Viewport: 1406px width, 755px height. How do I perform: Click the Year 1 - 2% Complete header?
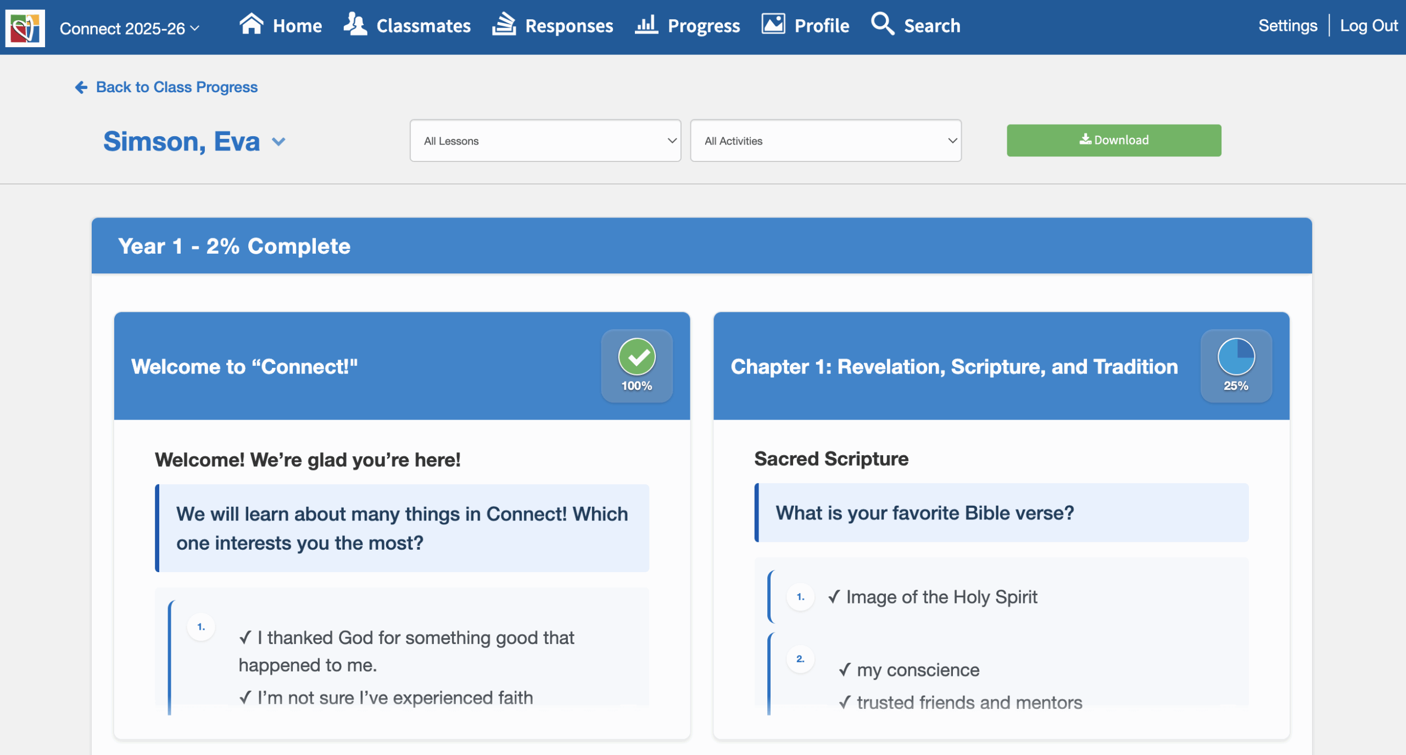(234, 246)
